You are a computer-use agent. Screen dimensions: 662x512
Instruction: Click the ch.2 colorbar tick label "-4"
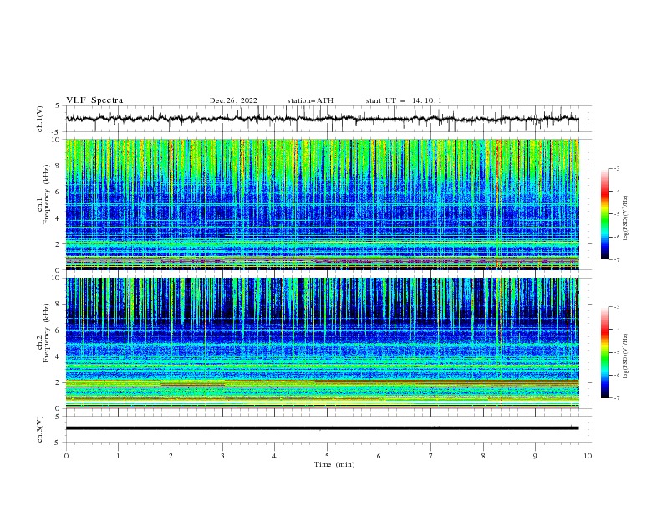(x=617, y=330)
